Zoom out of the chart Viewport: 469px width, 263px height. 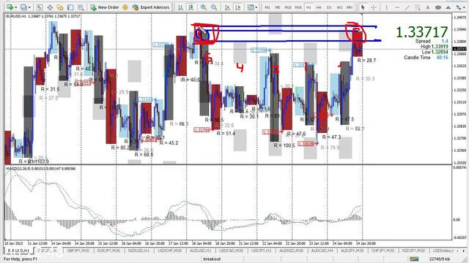(214, 7)
